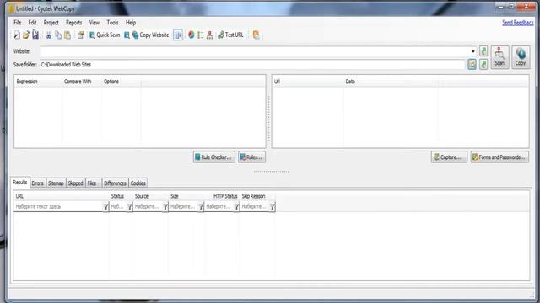Viewport: 540px width, 303px height.
Task: Click the orange icon at toolbar end
Action: pyautogui.click(x=256, y=35)
